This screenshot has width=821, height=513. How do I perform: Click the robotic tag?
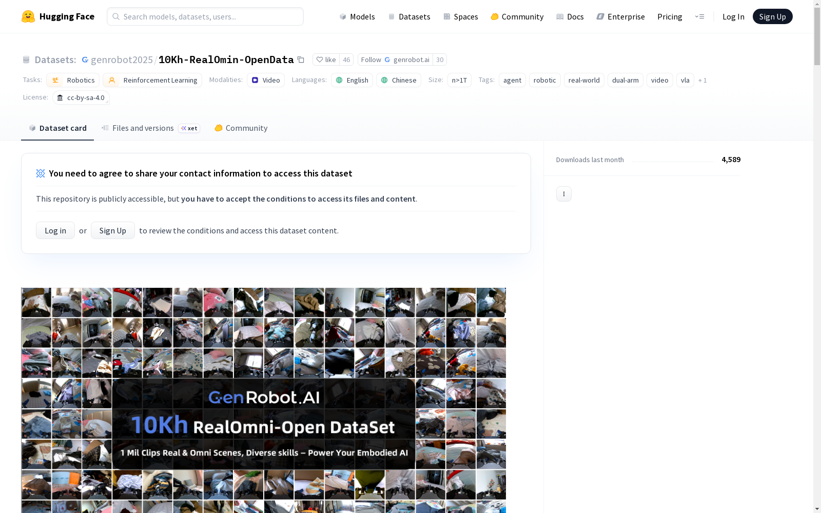click(x=545, y=80)
